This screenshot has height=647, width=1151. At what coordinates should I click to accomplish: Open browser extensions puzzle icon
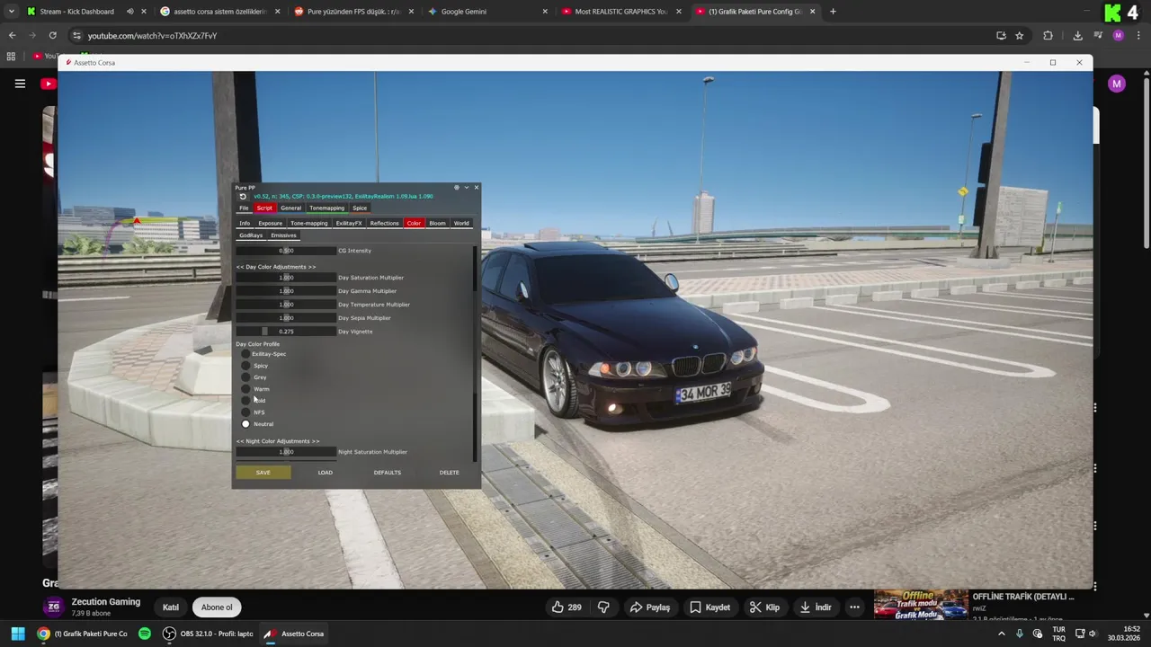[1048, 36]
